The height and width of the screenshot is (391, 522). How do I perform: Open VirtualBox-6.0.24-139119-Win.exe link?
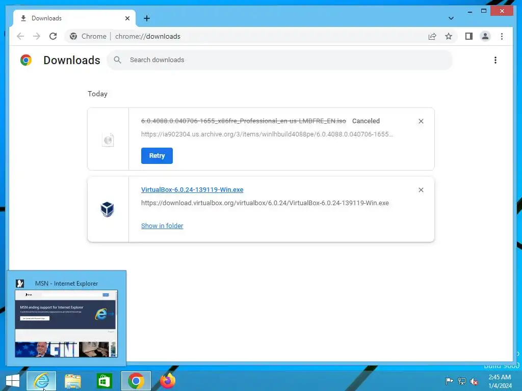[192, 189]
